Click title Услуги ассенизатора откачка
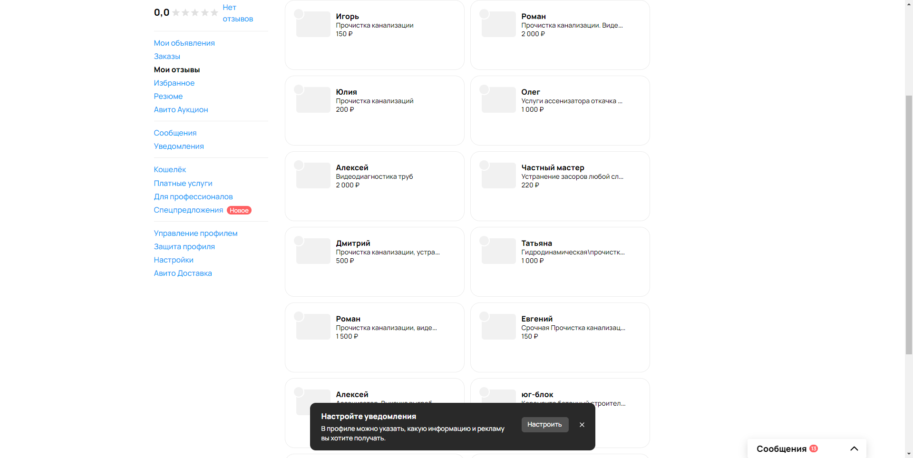 [572, 101]
